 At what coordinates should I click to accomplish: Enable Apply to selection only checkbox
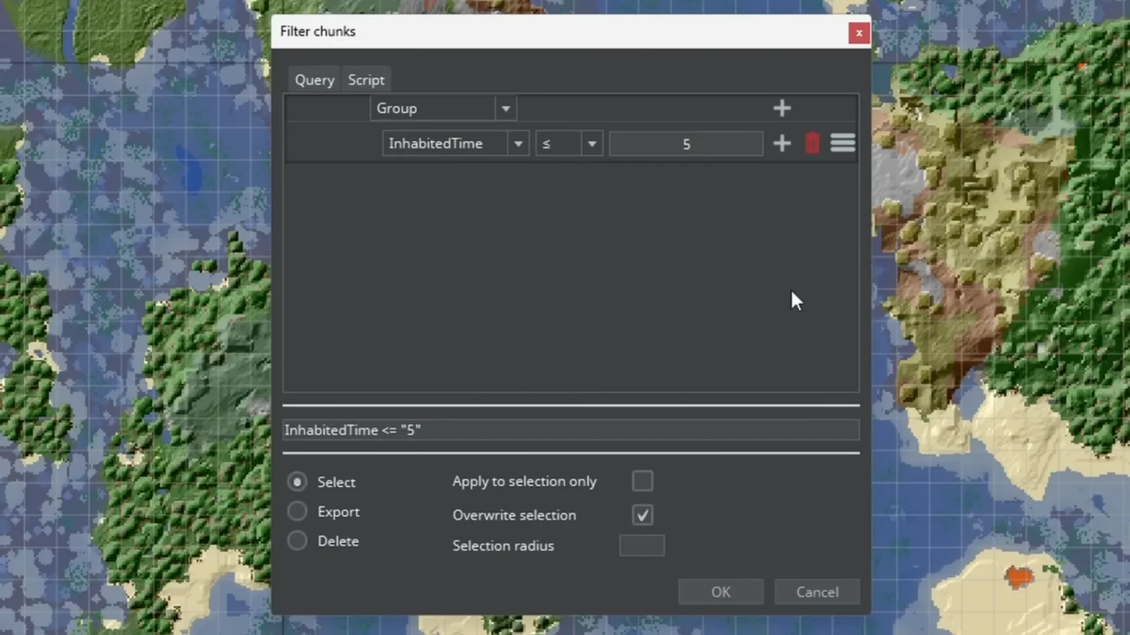tap(643, 481)
